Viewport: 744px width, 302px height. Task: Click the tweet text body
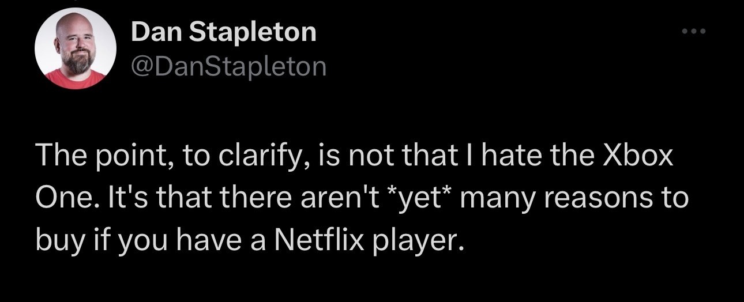point(358,200)
